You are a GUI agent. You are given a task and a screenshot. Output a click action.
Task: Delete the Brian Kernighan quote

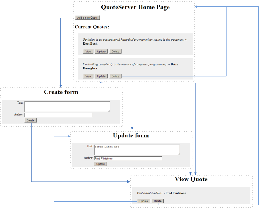[115, 76]
